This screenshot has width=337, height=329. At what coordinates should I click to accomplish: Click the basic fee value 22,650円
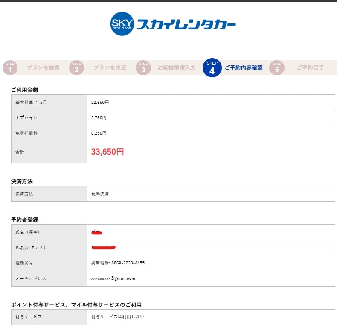click(x=100, y=103)
